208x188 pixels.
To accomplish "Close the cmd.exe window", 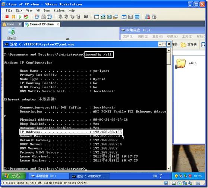I will (169, 44).
